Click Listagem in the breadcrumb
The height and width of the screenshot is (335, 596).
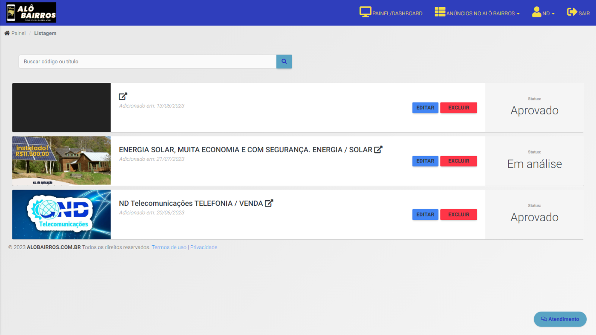[45, 33]
